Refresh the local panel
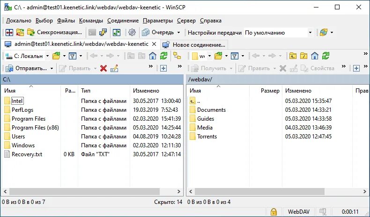370x217 pixels. pyautogui.click(x=163, y=56)
